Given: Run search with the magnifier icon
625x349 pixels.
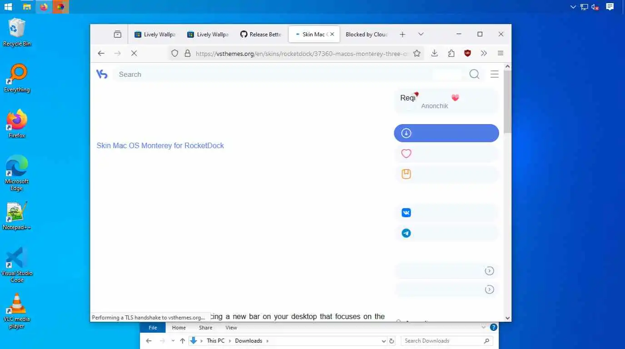Looking at the screenshot, I should pyautogui.click(x=474, y=74).
